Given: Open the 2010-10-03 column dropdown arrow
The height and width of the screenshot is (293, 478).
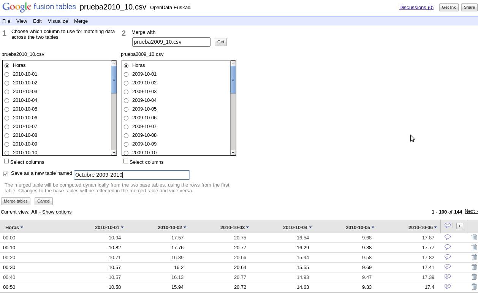Looking at the screenshot, I should [247, 228].
